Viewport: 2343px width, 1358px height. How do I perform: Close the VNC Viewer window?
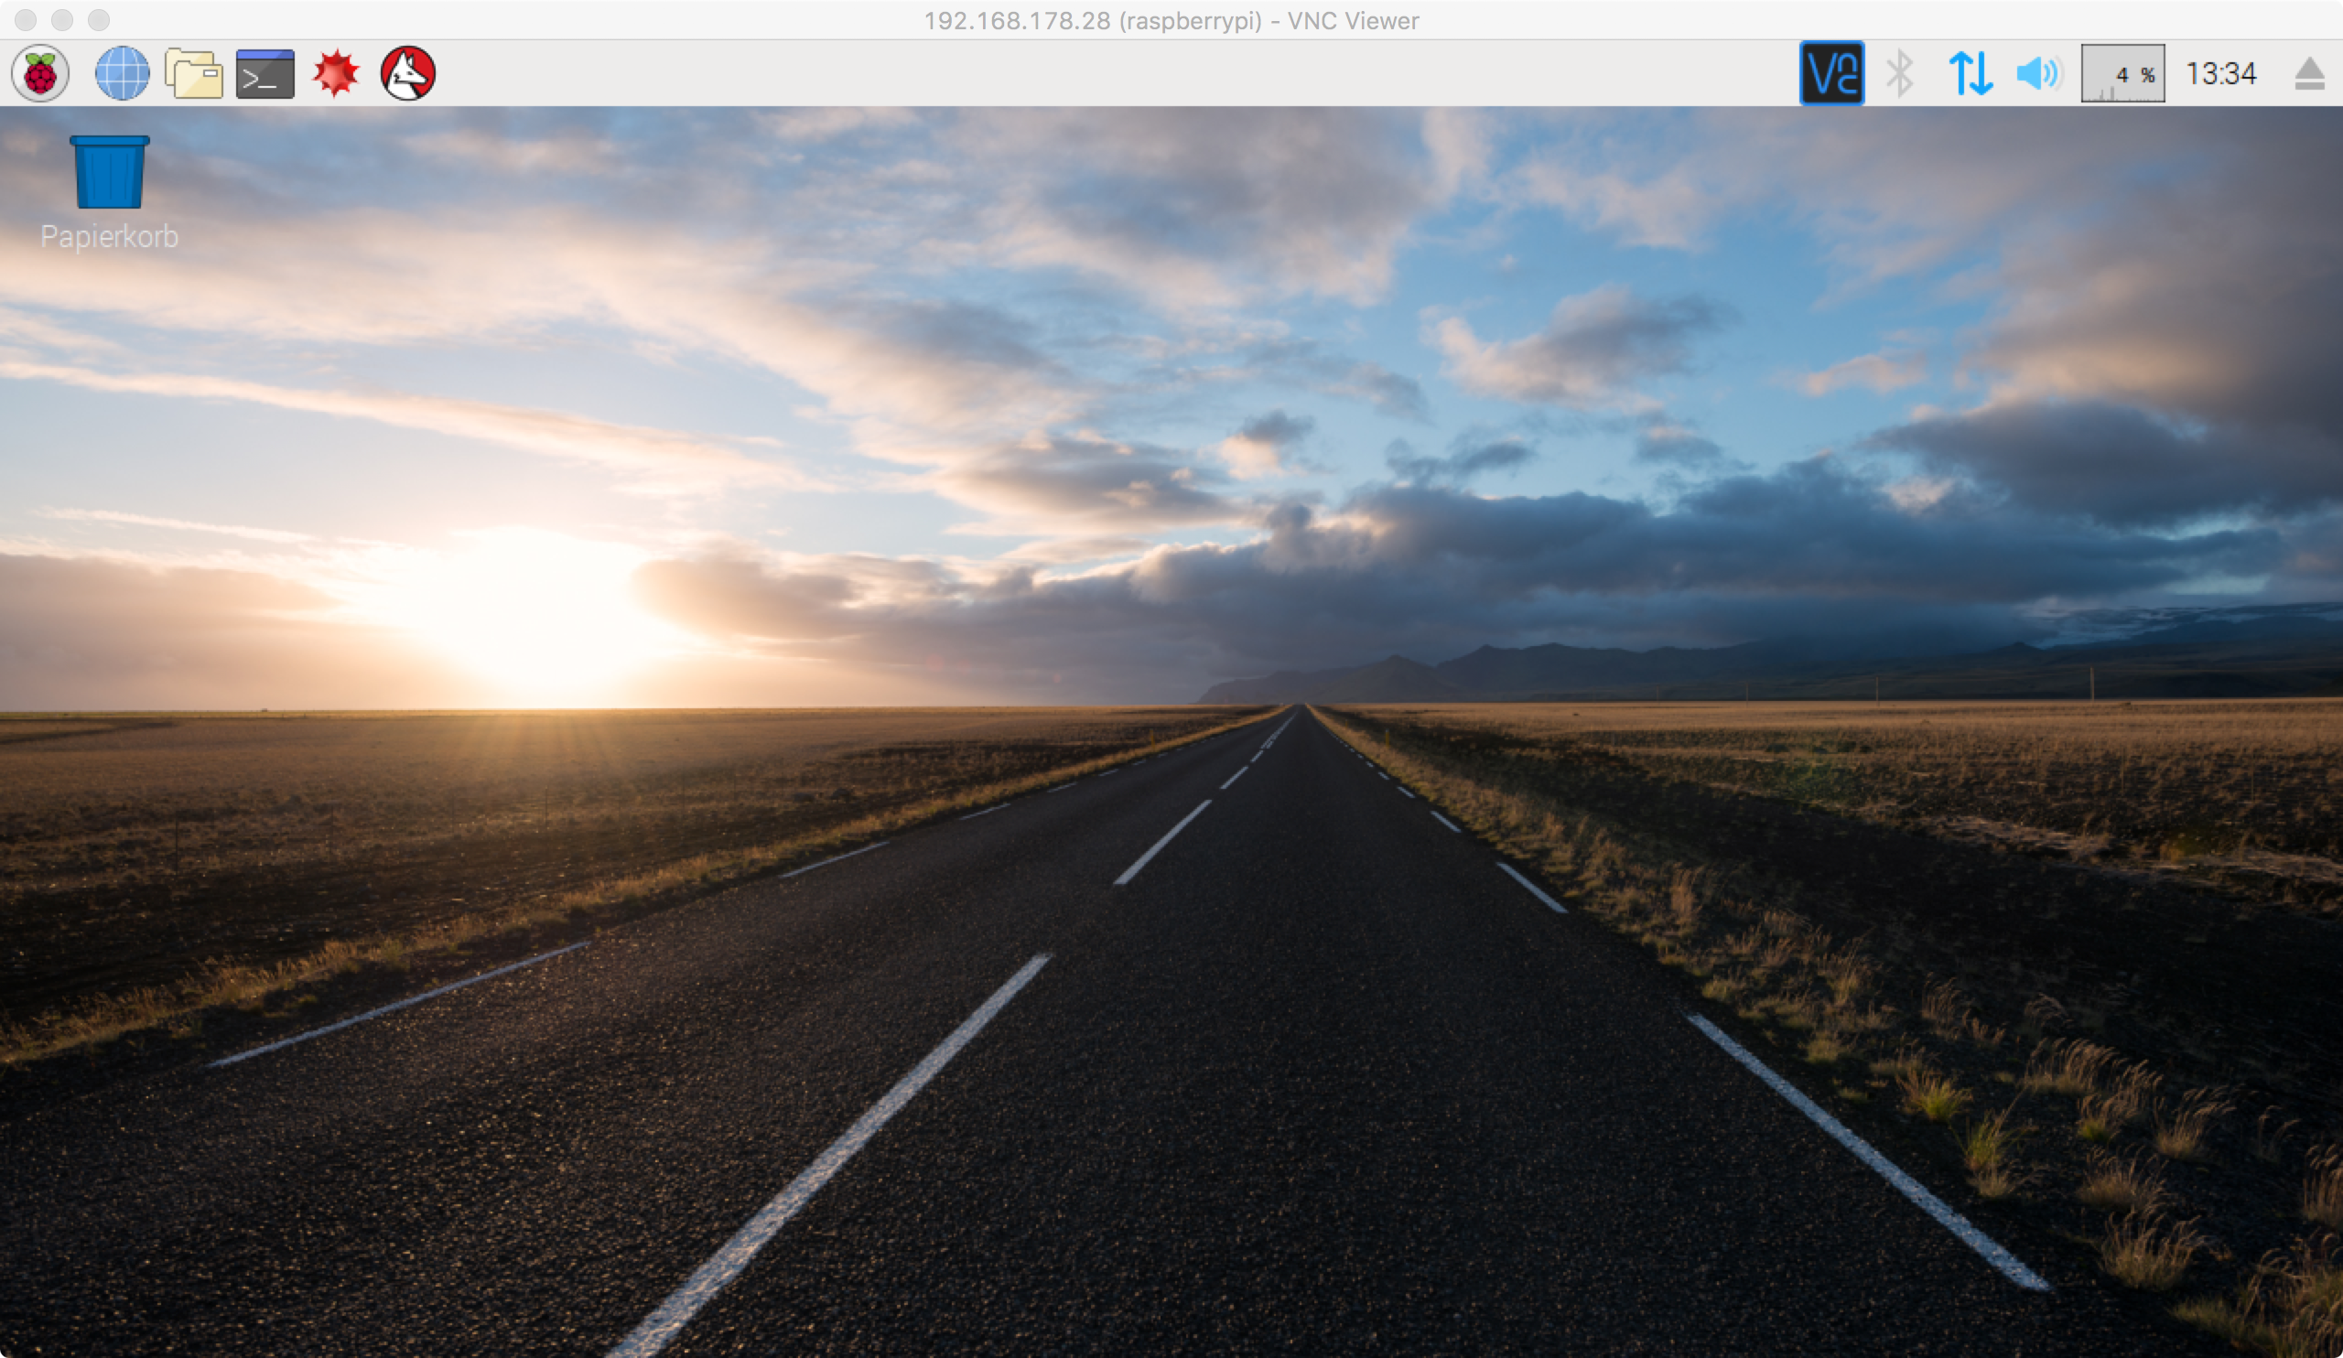(x=26, y=19)
